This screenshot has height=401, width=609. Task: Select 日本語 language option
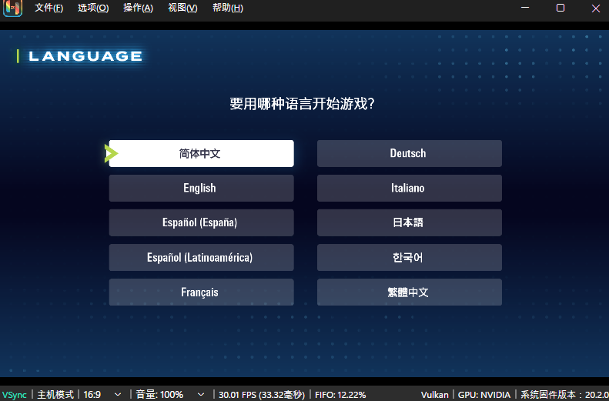pos(409,222)
